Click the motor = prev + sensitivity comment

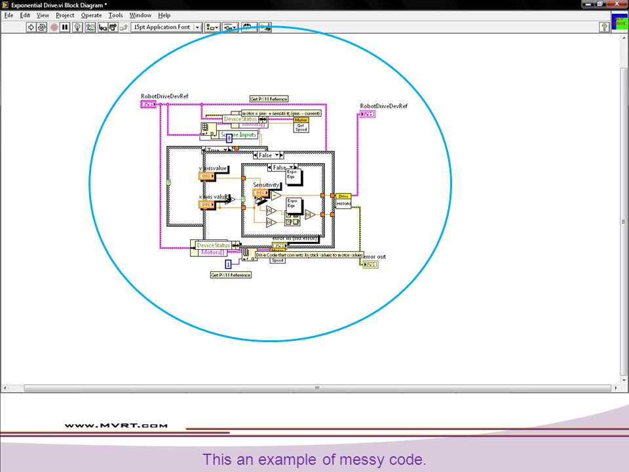pyautogui.click(x=281, y=113)
